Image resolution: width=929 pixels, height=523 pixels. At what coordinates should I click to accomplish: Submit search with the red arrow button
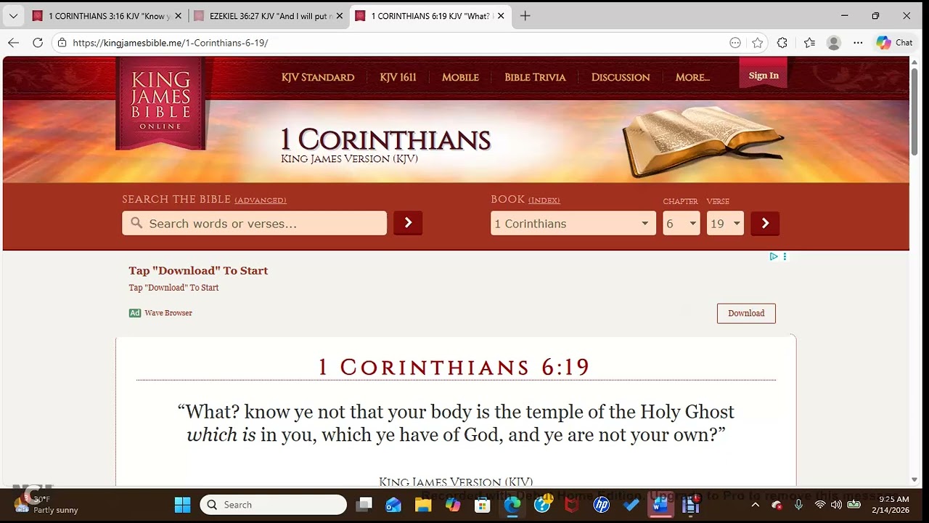(408, 223)
